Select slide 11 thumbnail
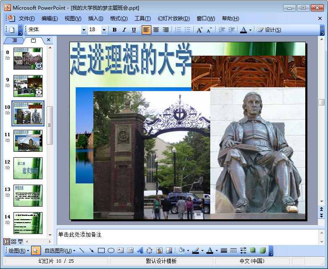 pos(28,141)
